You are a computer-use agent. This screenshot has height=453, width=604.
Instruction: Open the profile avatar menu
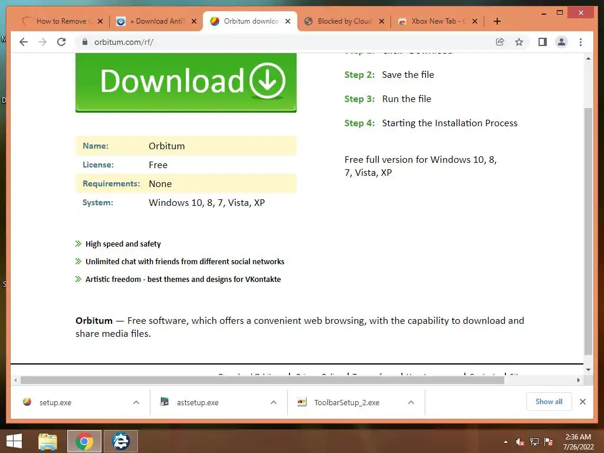[x=562, y=42]
